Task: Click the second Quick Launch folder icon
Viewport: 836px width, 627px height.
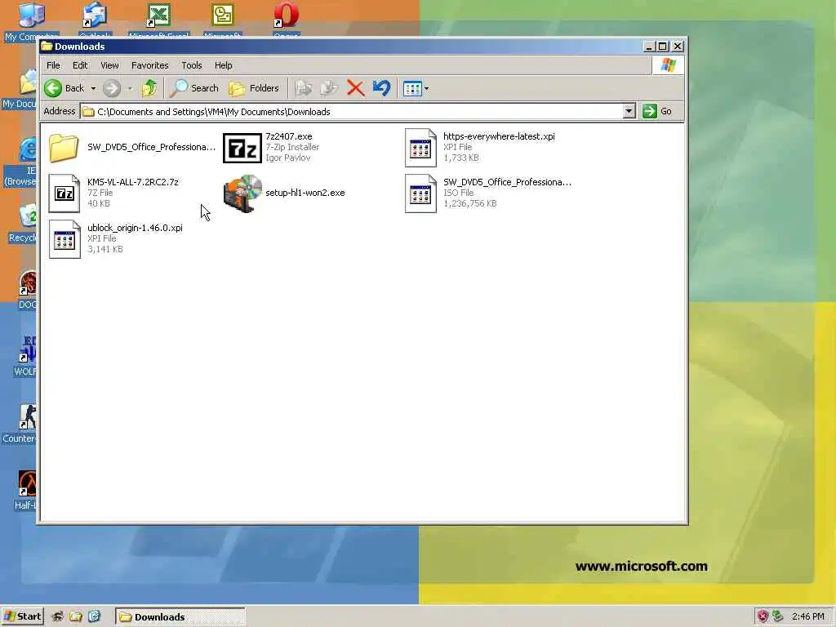Action: [x=76, y=616]
